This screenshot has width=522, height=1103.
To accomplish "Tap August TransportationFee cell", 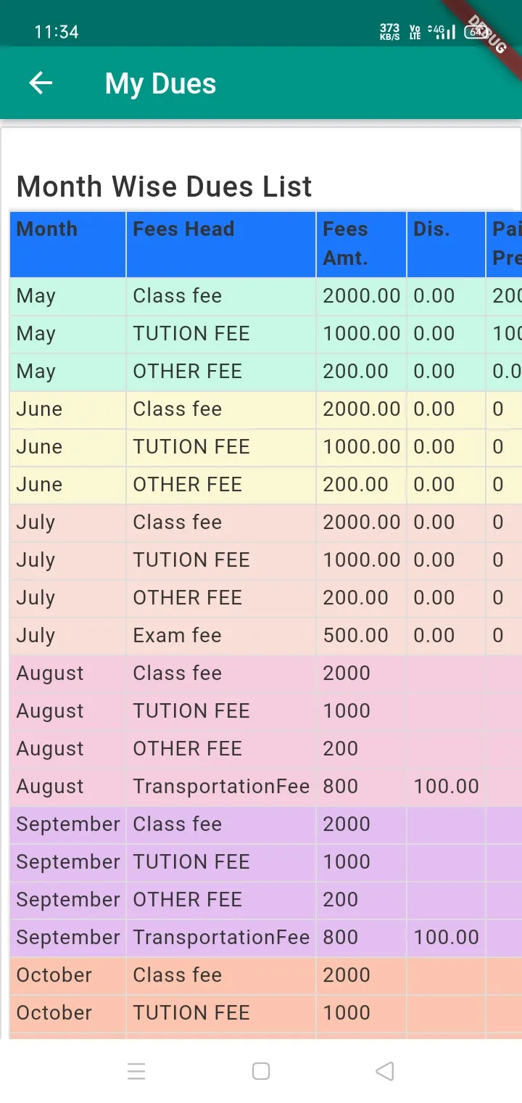I will [x=221, y=787].
